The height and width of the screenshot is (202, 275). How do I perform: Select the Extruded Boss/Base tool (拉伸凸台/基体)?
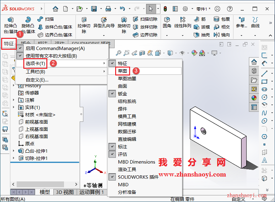(11, 25)
